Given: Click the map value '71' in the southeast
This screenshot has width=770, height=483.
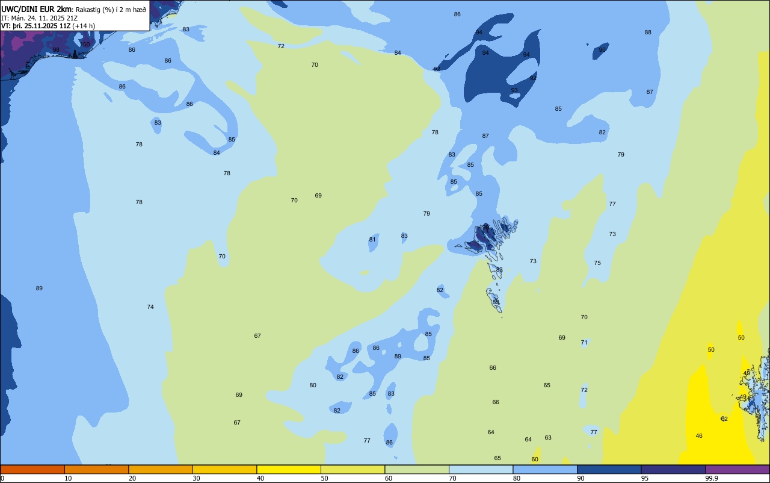Looking at the screenshot, I should tap(584, 343).
